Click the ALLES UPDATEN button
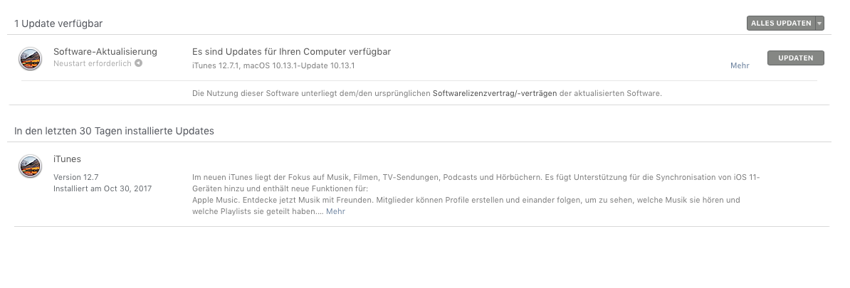Image resolution: width=850 pixels, height=288 pixels. coord(780,23)
